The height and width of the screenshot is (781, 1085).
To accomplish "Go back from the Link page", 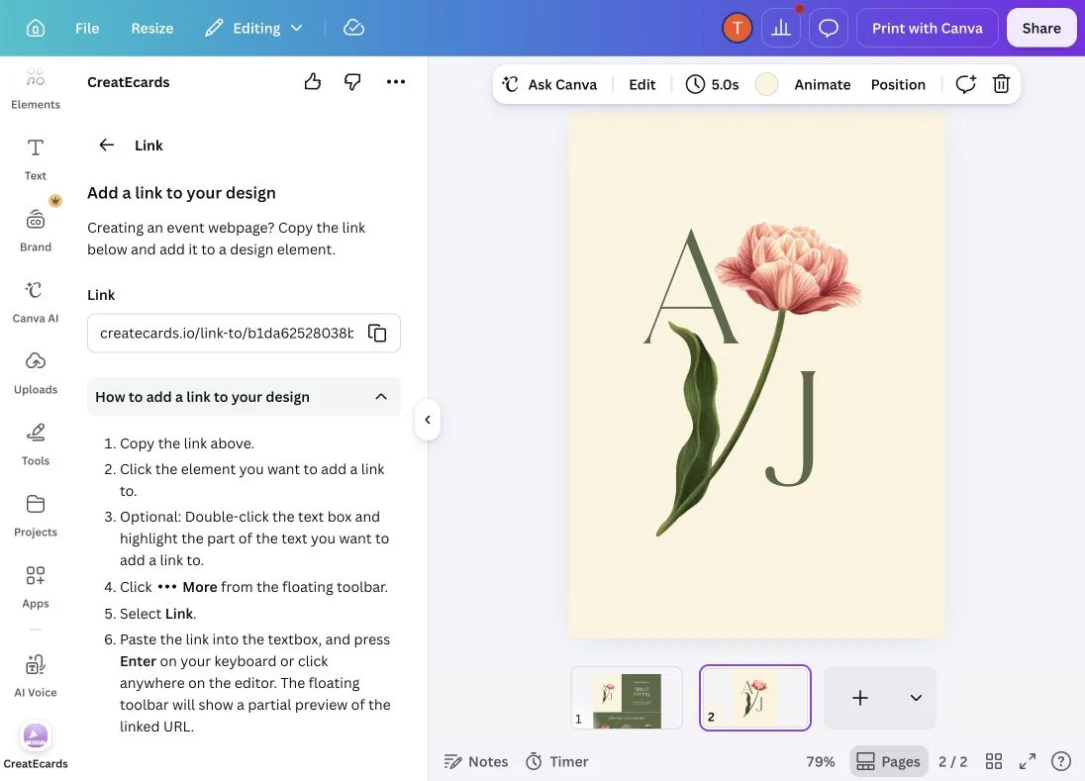I will point(107,145).
